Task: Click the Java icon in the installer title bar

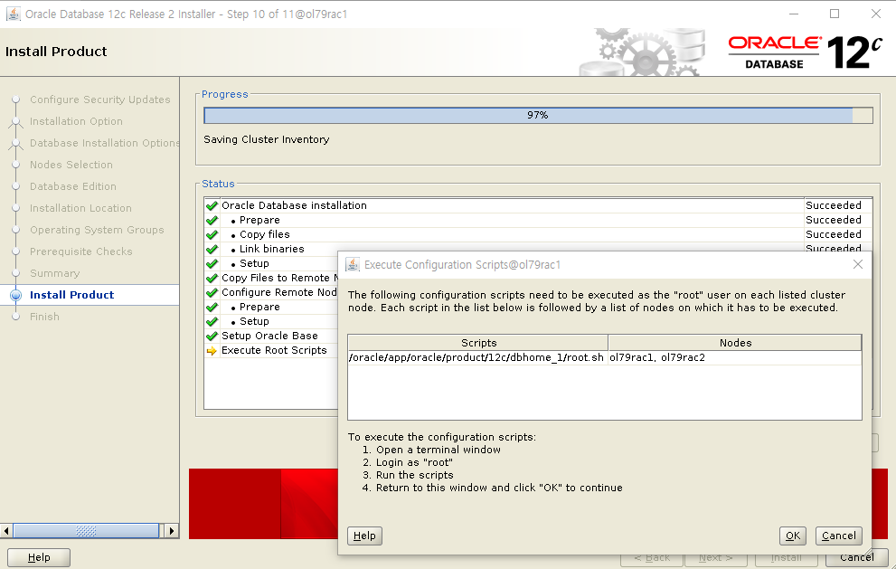Action: point(14,14)
